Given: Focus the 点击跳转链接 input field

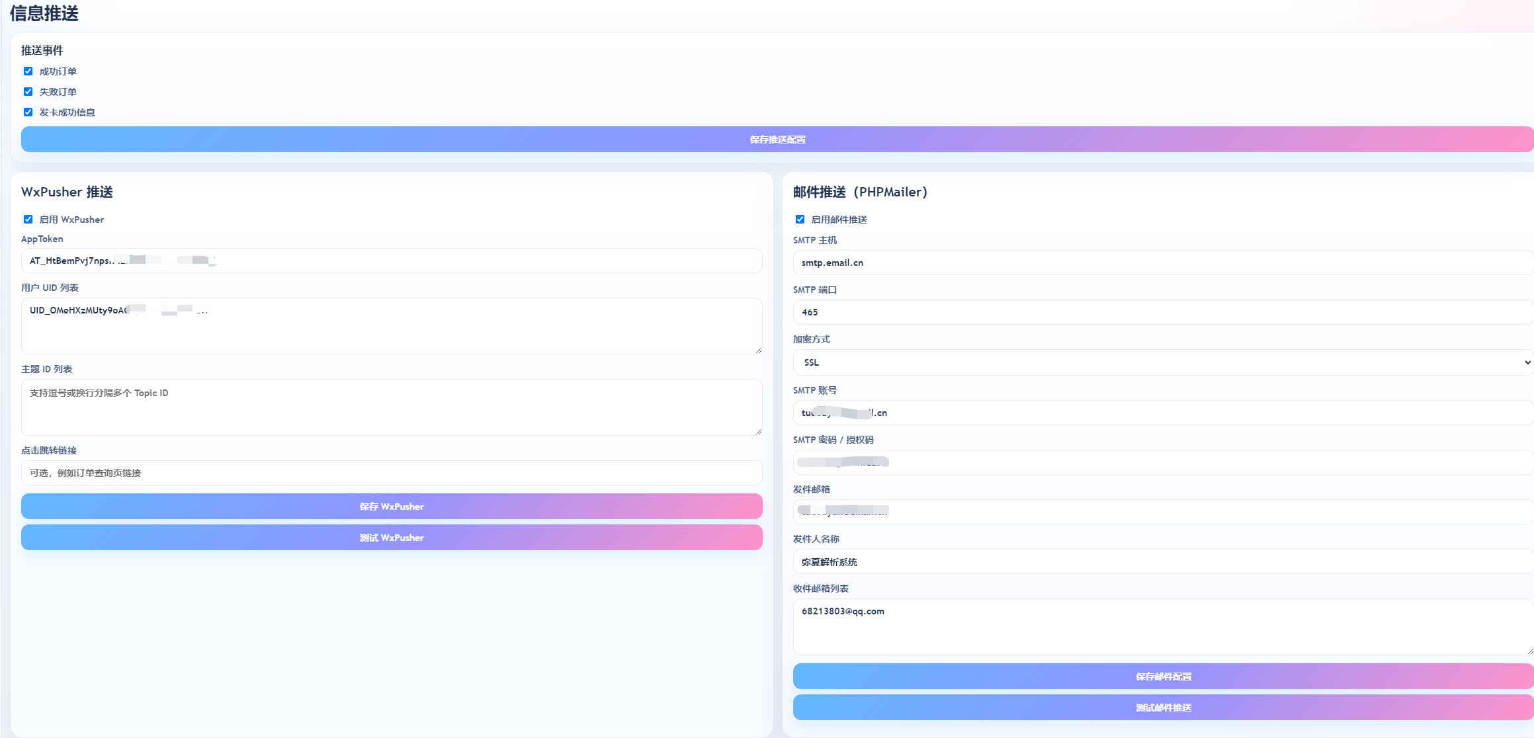Looking at the screenshot, I should (x=392, y=473).
